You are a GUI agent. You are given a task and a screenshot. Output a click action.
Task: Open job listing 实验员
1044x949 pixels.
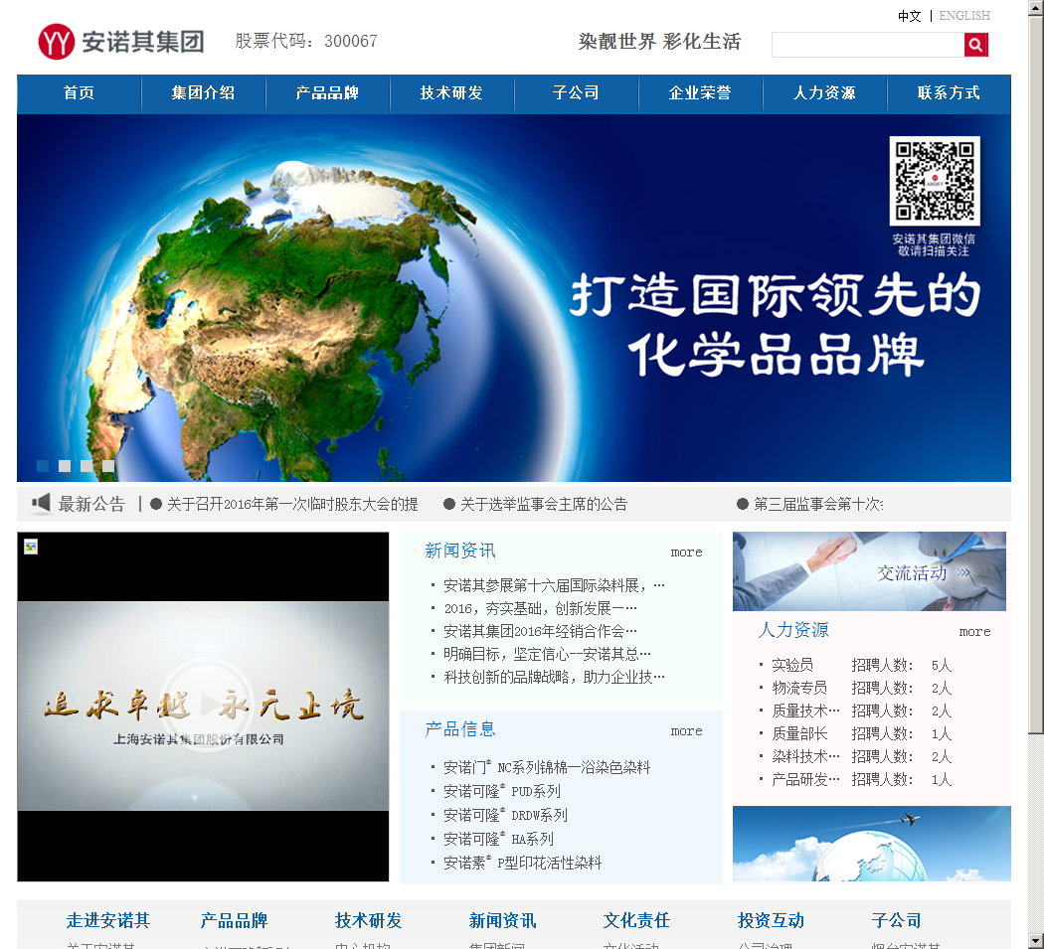tap(792, 665)
